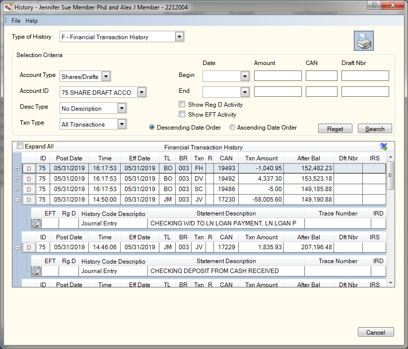Expand the row with CAN 19493

point(17,168)
